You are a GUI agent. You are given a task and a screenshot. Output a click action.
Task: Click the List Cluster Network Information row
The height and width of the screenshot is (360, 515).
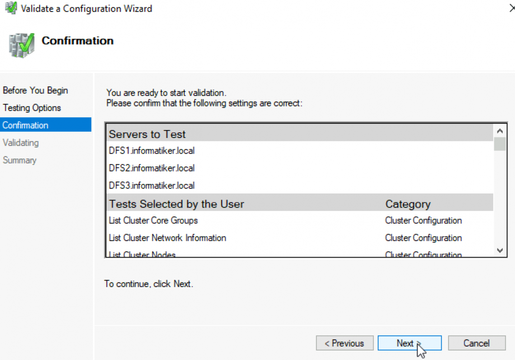click(x=167, y=238)
